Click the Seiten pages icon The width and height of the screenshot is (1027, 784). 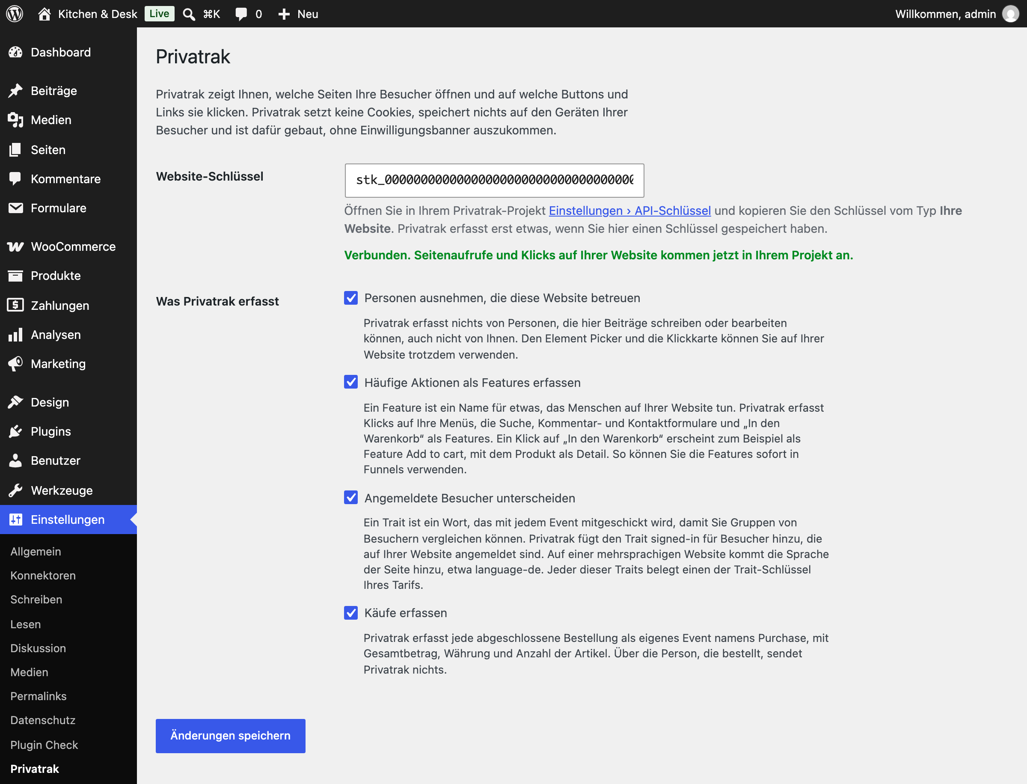point(15,150)
